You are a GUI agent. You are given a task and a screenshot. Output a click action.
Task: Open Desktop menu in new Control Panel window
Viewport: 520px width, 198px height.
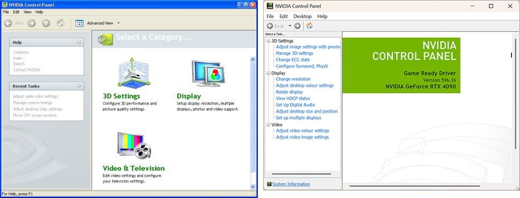tap(302, 16)
